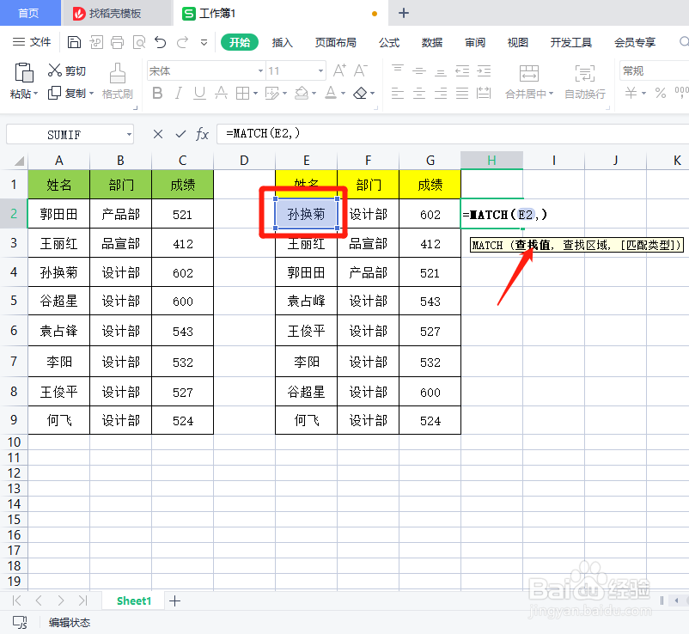Click the Print icon
Screen dimensions: 689x634
click(x=116, y=44)
